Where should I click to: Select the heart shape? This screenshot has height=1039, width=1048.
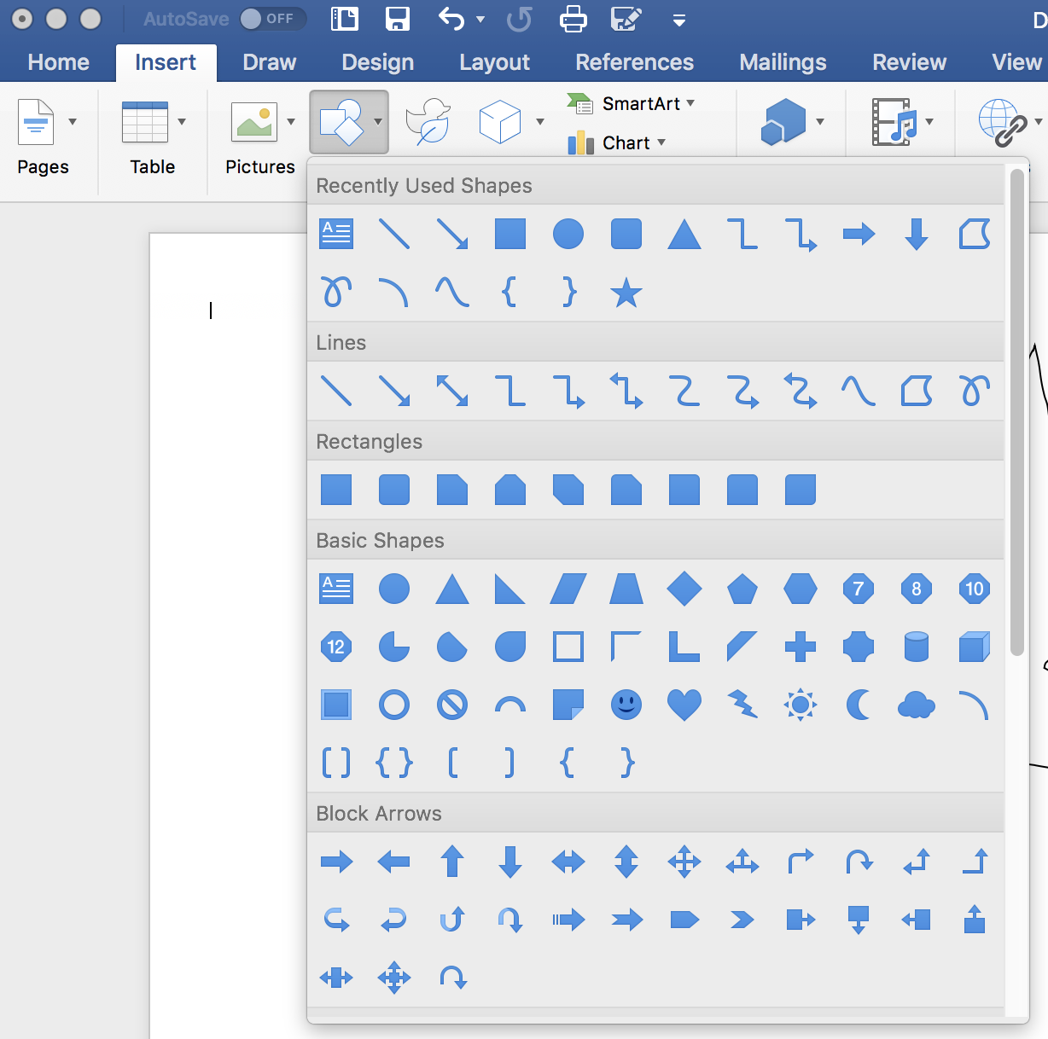pos(684,705)
